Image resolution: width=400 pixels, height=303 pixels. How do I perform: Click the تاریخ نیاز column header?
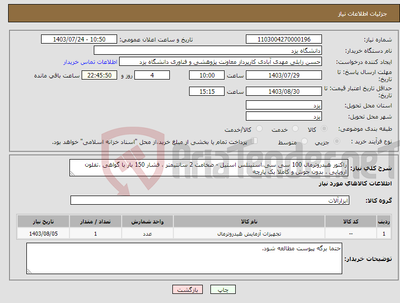point(43,221)
